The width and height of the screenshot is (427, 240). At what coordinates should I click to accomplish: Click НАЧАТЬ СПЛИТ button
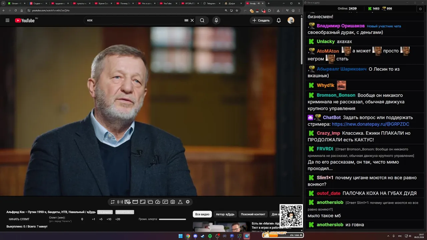pyautogui.click(x=19, y=219)
